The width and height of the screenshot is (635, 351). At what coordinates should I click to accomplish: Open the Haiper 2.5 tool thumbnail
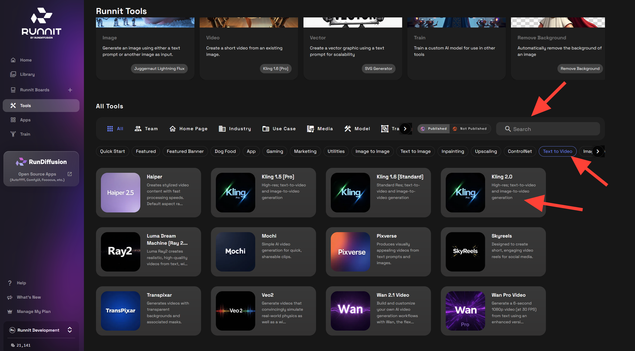coord(121,192)
